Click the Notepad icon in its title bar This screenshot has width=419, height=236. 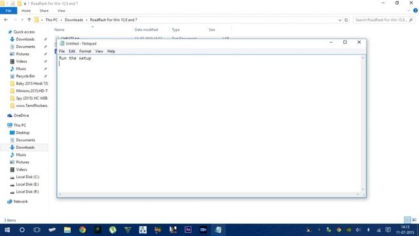point(62,43)
